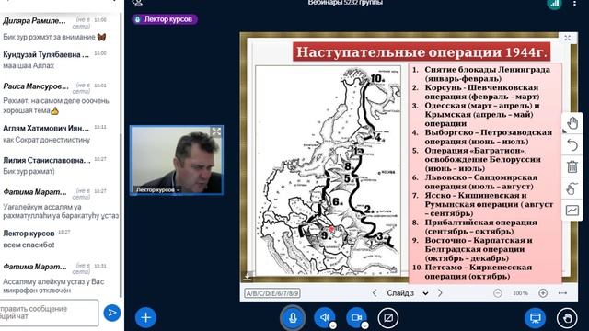Image resolution: width=589 pixels, height=331 pixels.
Task: Select the message 'как Сократ донестиистину'
Action: pyautogui.click(x=47, y=140)
